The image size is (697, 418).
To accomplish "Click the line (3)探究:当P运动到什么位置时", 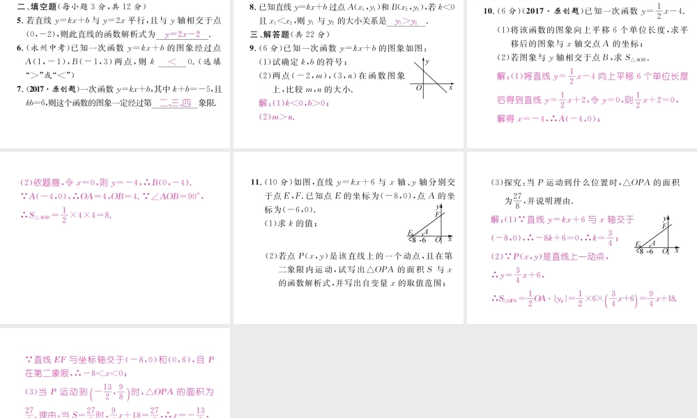I will (585, 182).
